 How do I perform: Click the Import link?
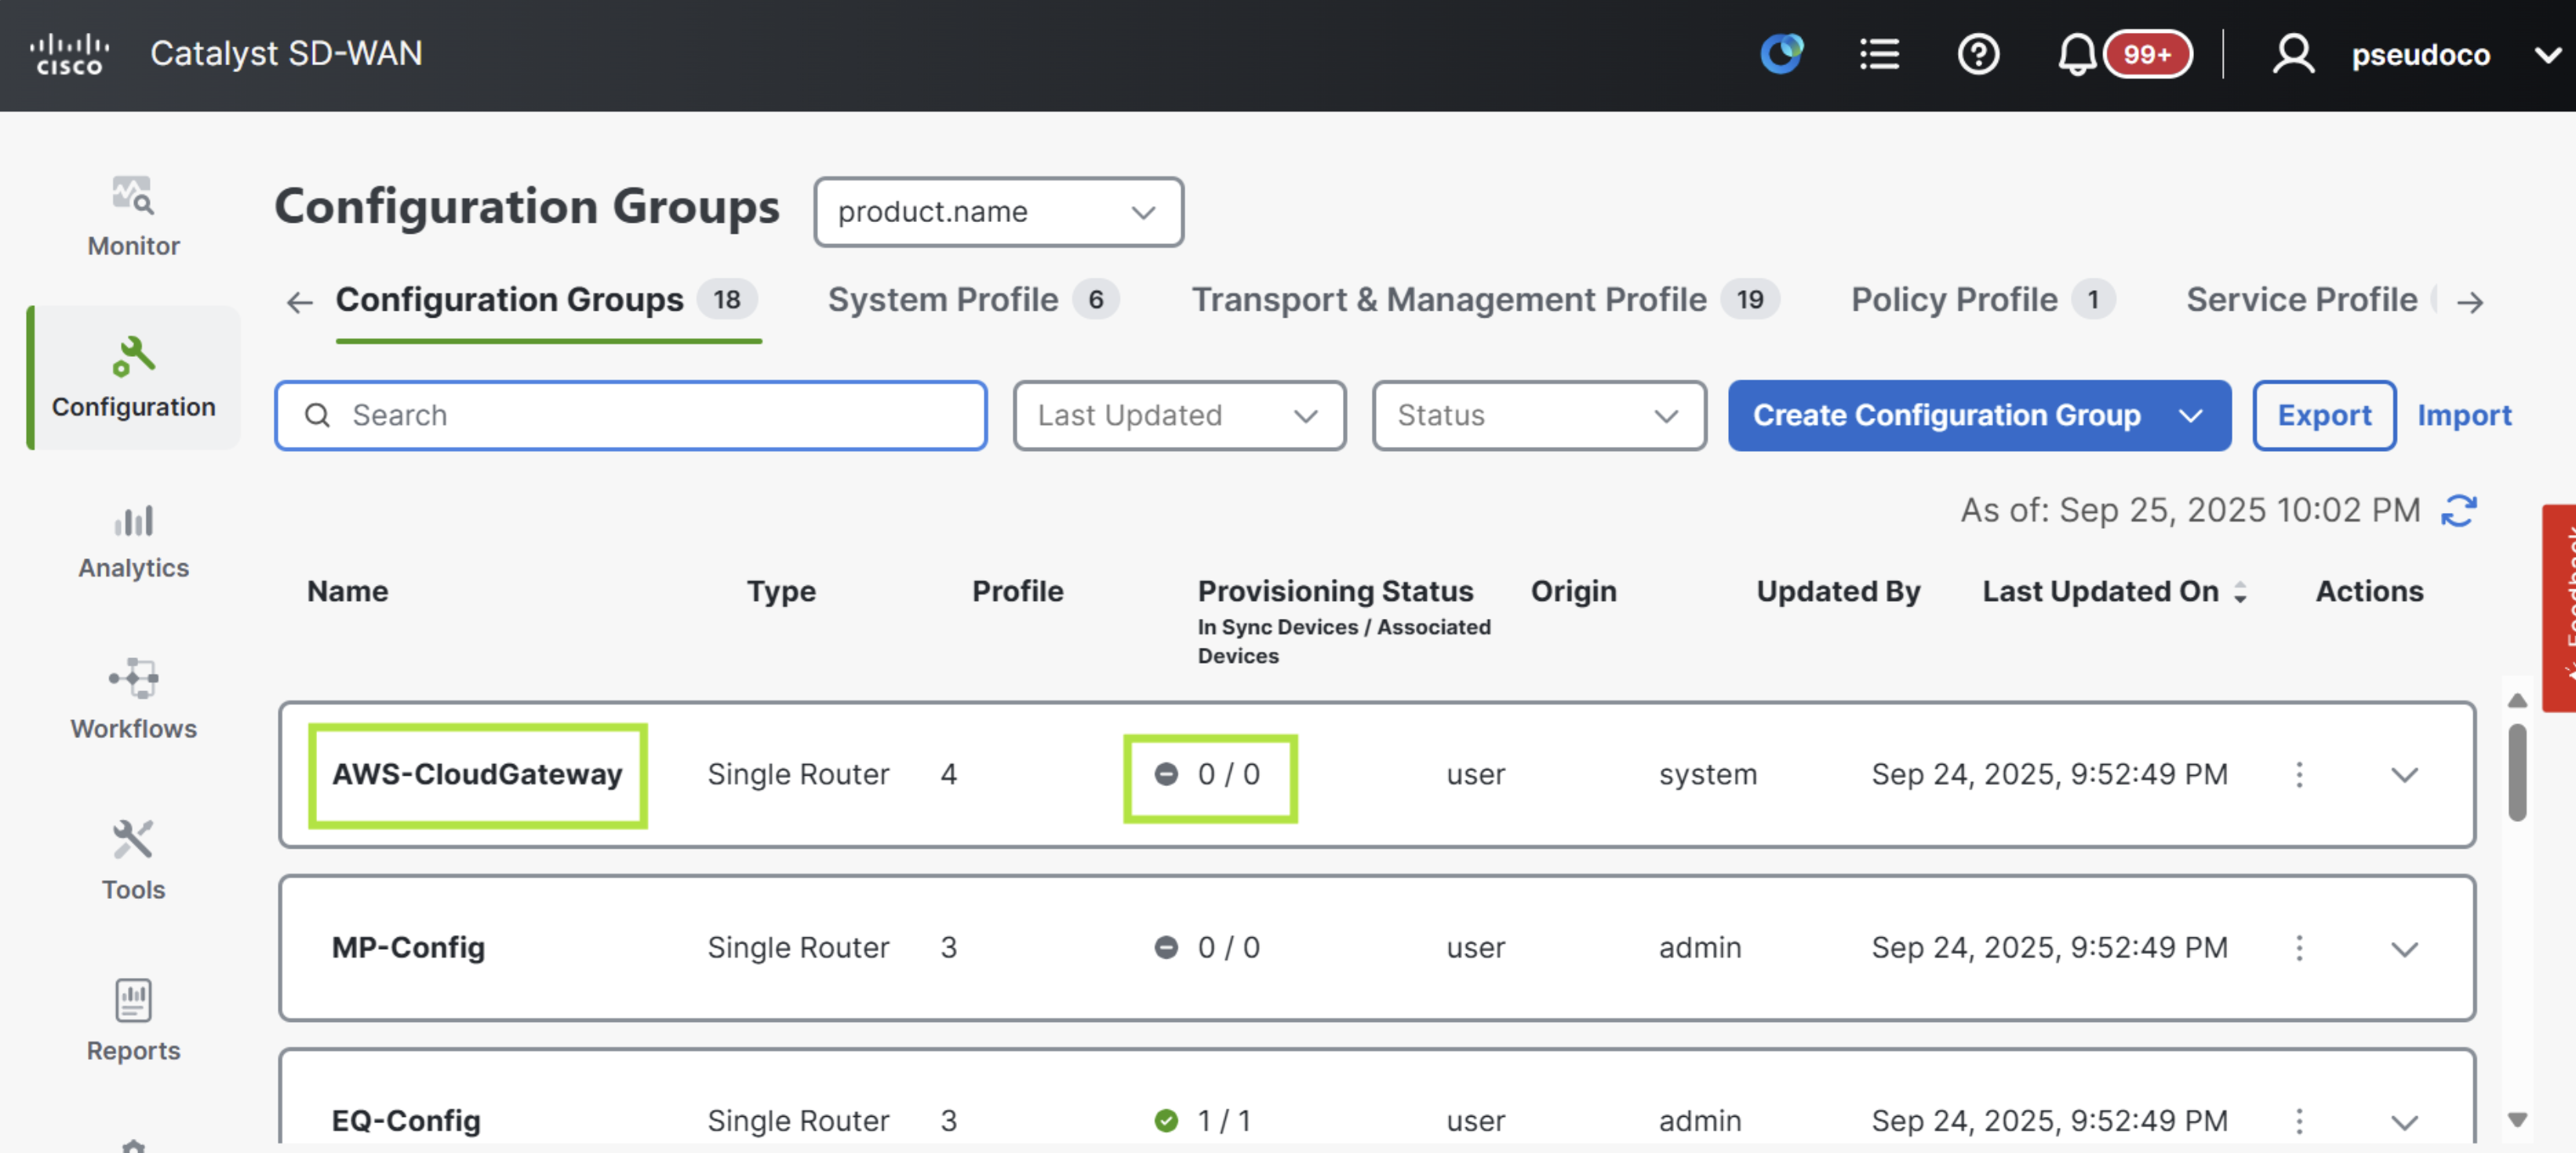(x=2463, y=415)
